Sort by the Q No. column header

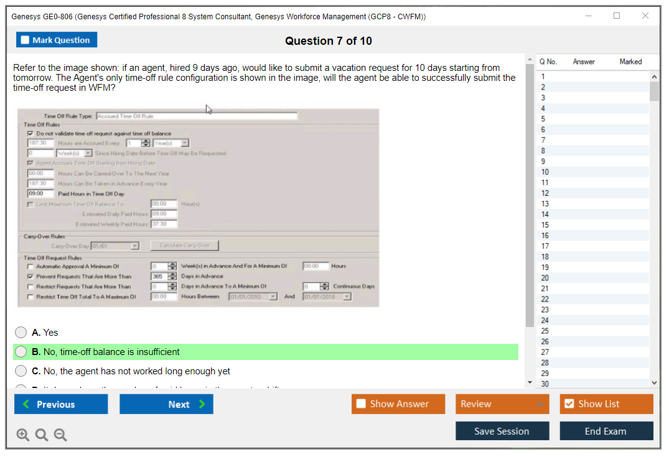point(548,62)
